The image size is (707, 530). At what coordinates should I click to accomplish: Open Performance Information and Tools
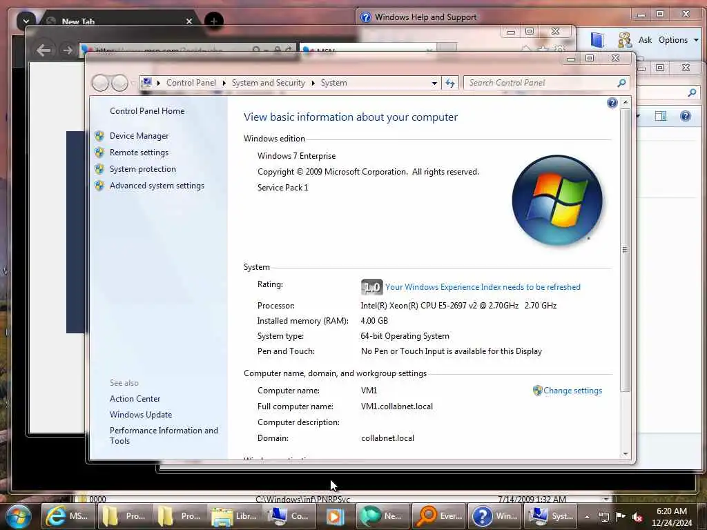[164, 436]
